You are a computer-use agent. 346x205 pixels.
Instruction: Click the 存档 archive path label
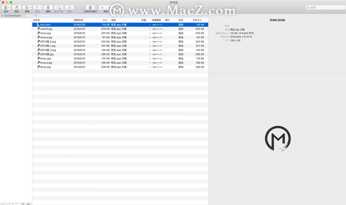(x=36, y=16)
